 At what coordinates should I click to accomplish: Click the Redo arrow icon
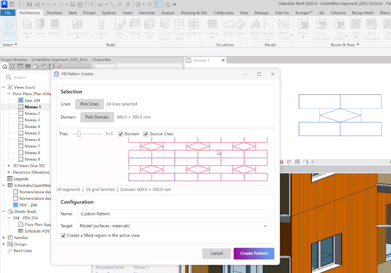pyautogui.click(x=61, y=4)
